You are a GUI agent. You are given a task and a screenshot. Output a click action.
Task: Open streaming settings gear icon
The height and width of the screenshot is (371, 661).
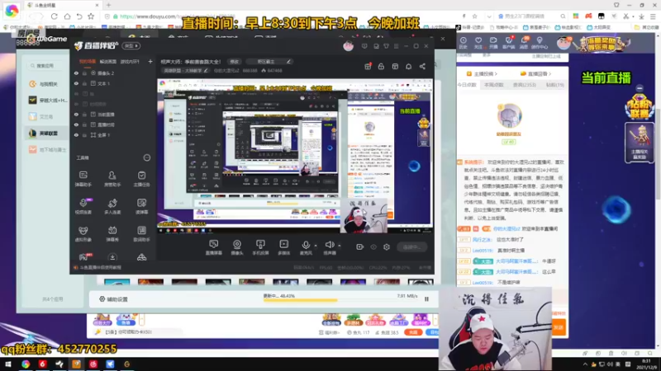[x=387, y=247]
